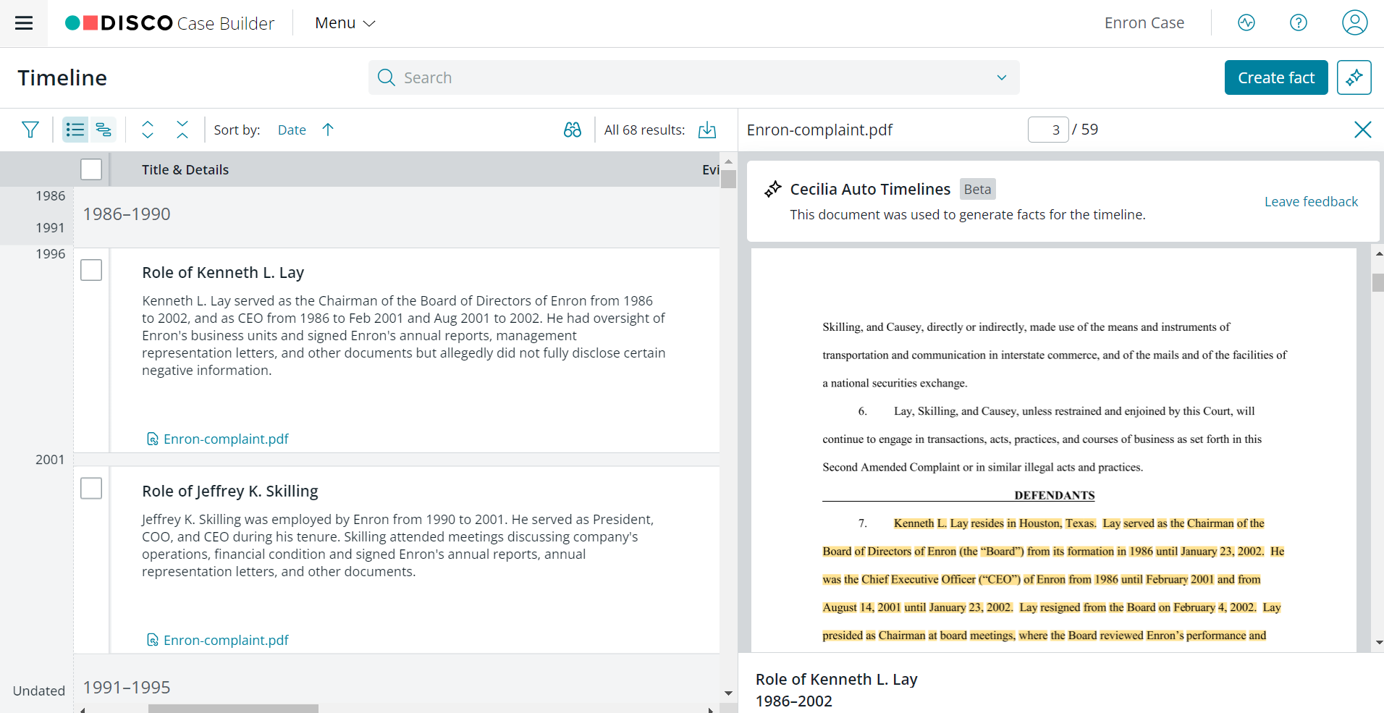Click the 1986–1990 group header
Viewport: 1384px width, 713px height.
click(x=127, y=214)
